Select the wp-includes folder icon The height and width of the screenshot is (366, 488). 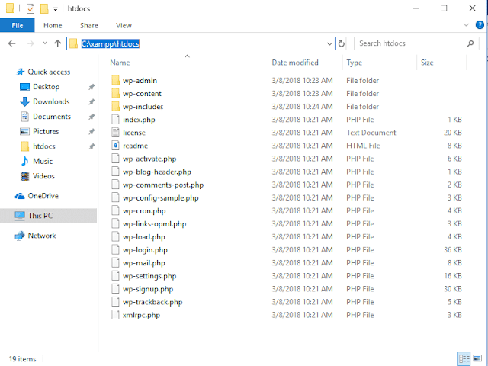[115, 107]
